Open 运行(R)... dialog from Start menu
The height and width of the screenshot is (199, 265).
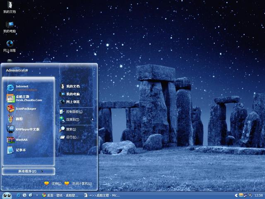pyautogui.click(x=70, y=137)
